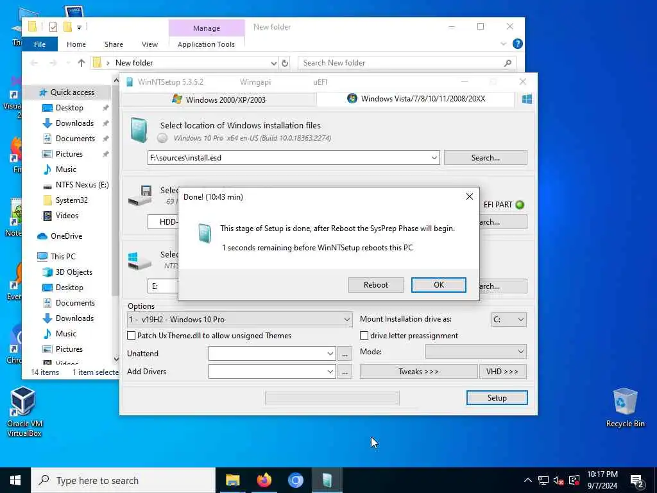Open Explorer address history dropdown
Image resolution: width=657 pixels, height=493 pixels.
point(273,64)
